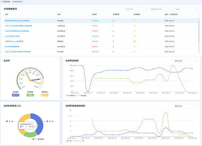This screenshot has height=146, width=202.
Task: Click the red 50.00% compliance rate
Action: click(x=95, y=31)
